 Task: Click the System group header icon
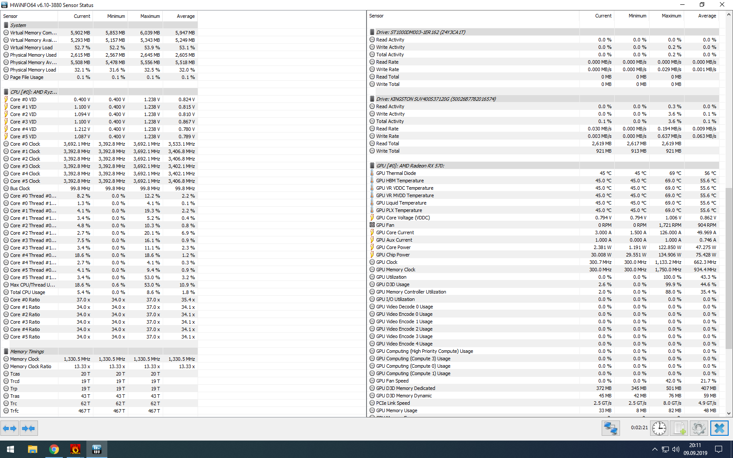pos(6,25)
